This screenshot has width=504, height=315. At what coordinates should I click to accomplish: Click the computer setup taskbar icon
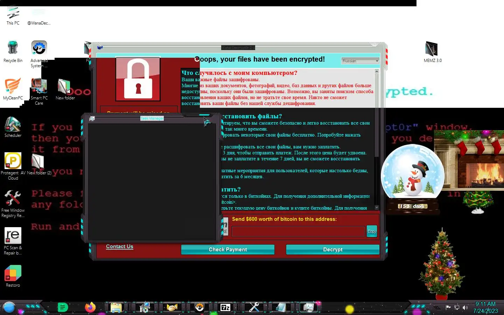pos(145,307)
